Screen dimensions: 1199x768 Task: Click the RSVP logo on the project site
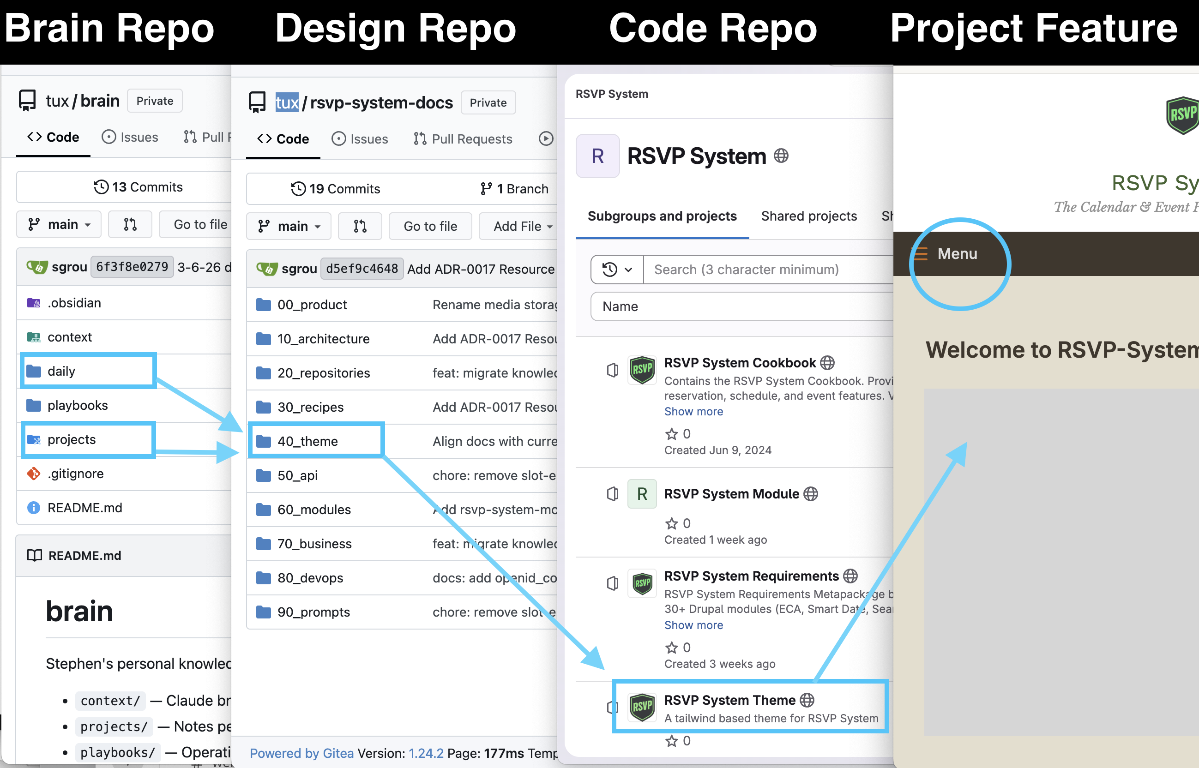pyautogui.click(x=1182, y=116)
